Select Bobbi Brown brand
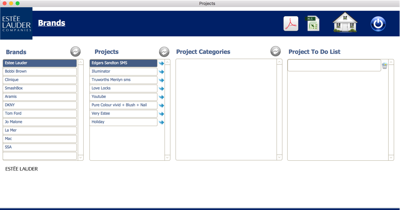Screen dimensions: 400x210 (40, 71)
